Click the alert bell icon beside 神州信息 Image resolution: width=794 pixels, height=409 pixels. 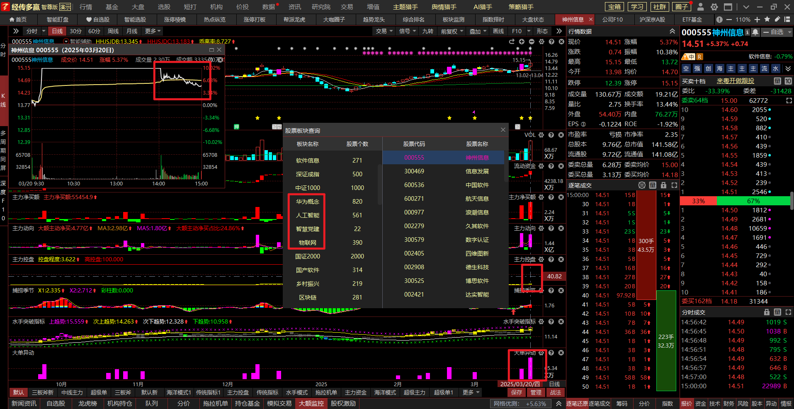tap(755, 32)
